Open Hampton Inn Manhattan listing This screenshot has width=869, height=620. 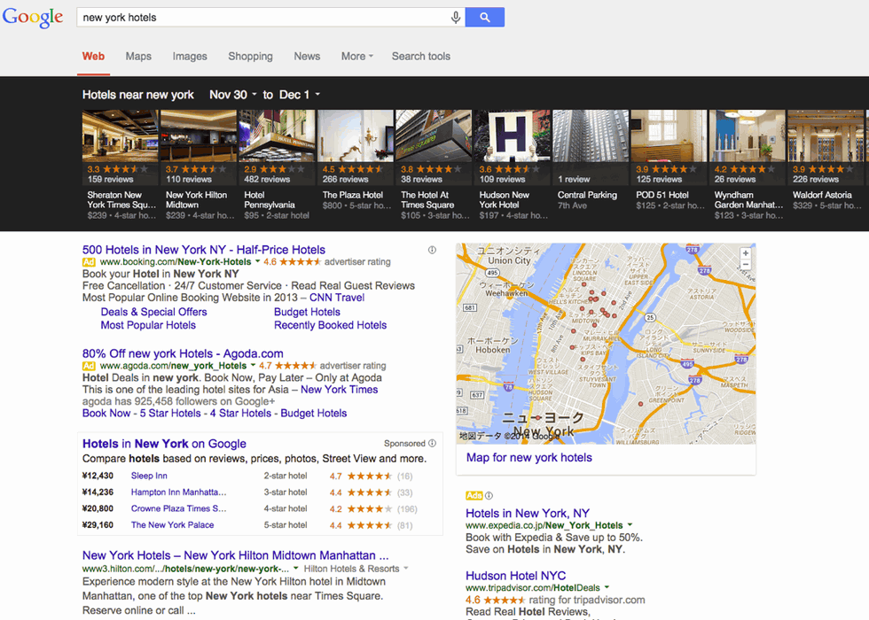pos(178,492)
